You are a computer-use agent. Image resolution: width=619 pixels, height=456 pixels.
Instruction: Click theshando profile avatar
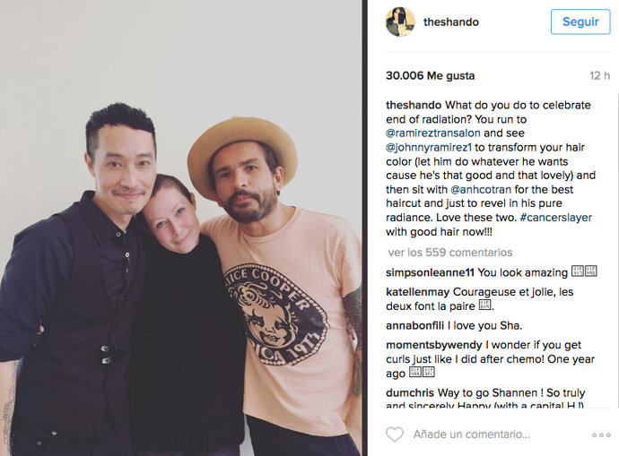click(x=400, y=22)
